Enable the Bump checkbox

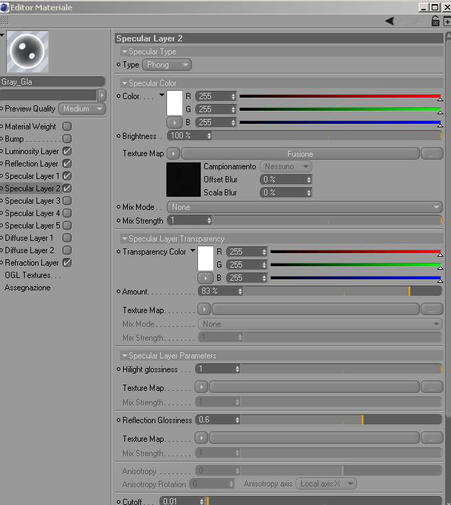[67, 139]
